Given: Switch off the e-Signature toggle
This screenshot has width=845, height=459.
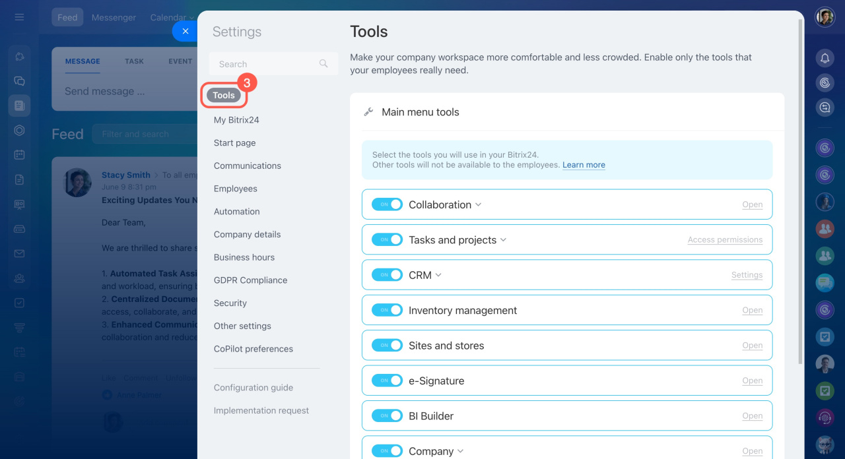Looking at the screenshot, I should click(387, 381).
